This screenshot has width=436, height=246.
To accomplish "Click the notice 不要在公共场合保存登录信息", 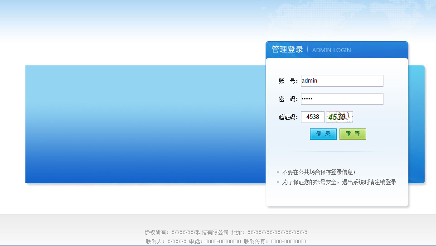I will 316,172.
